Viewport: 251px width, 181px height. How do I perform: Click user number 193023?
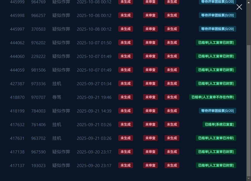pyautogui.click(x=38, y=166)
